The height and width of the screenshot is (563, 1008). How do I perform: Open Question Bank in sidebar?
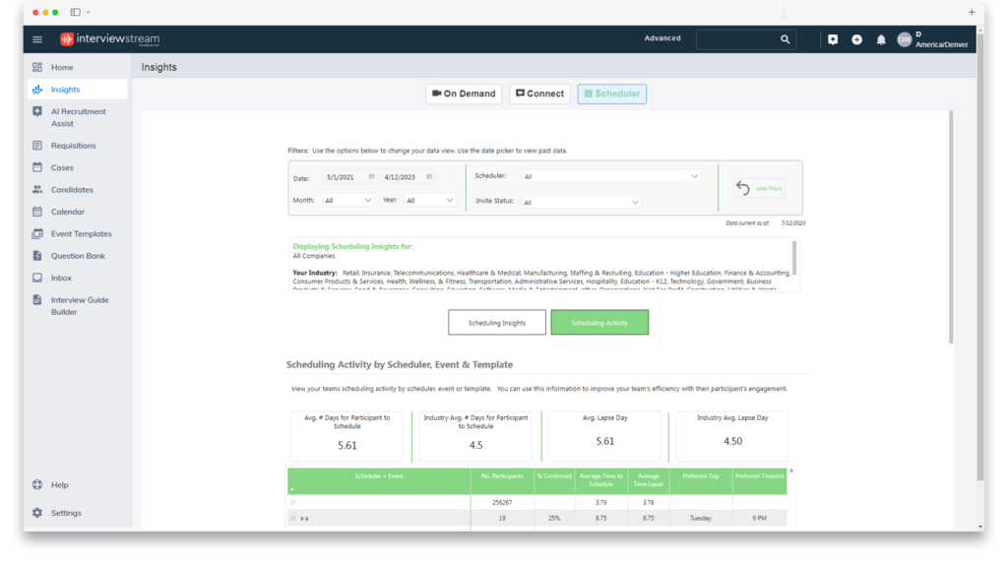pos(78,256)
